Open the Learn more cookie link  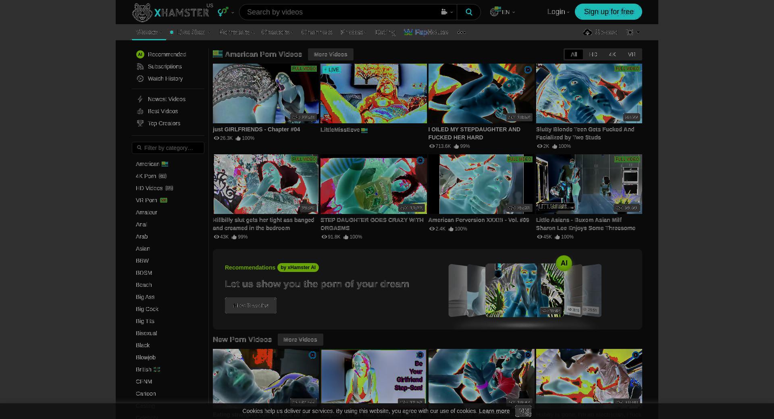(x=494, y=411)
